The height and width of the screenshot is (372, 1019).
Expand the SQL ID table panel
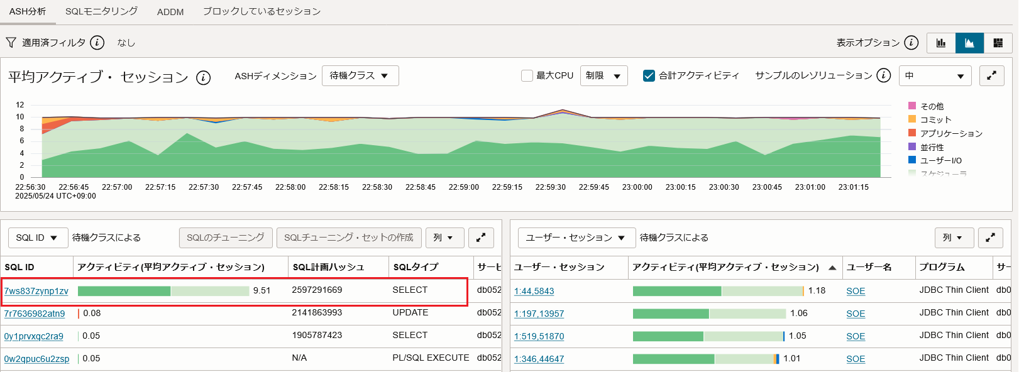(481, 238)
